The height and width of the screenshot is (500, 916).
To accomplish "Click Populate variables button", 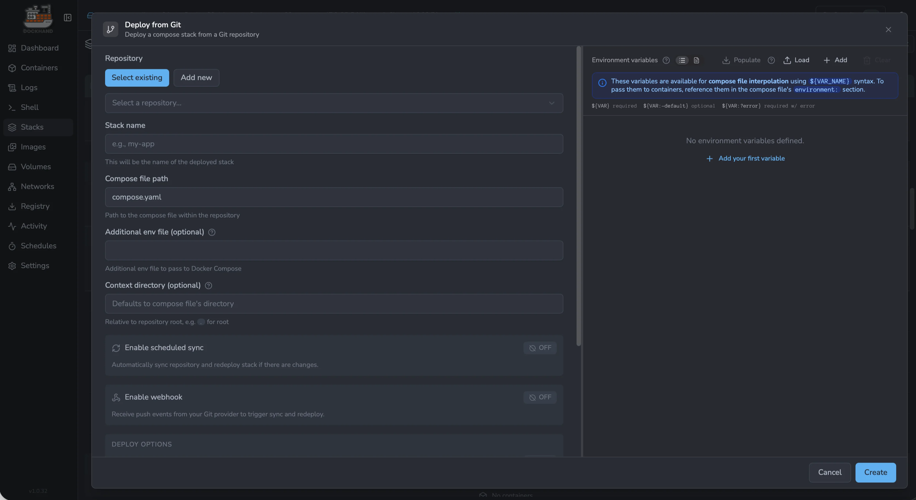I will coord(741,60).
